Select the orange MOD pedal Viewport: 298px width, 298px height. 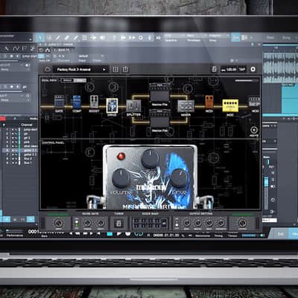coord(209,102)
